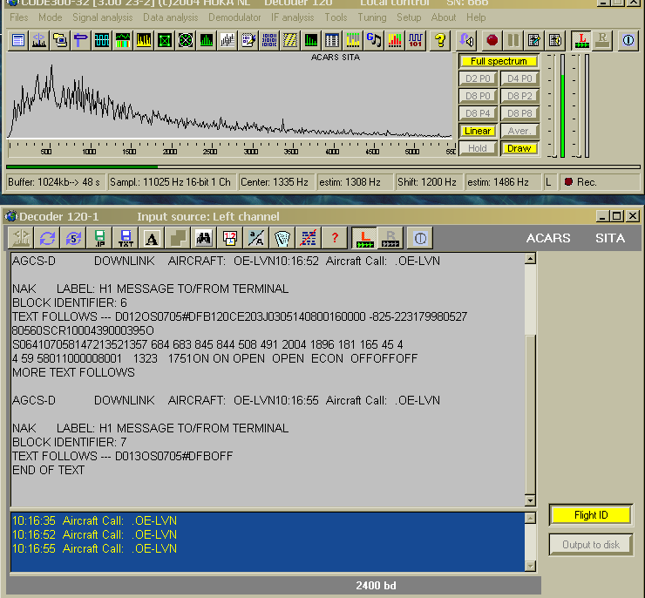Toggle the Linear scale button
Image resolution: width=645 pixels, height=598 pixels.
point(478,131)
